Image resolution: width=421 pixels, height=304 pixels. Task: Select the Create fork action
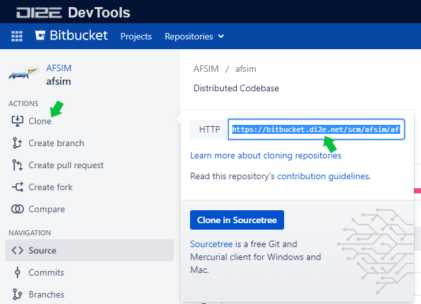(51, 187)
